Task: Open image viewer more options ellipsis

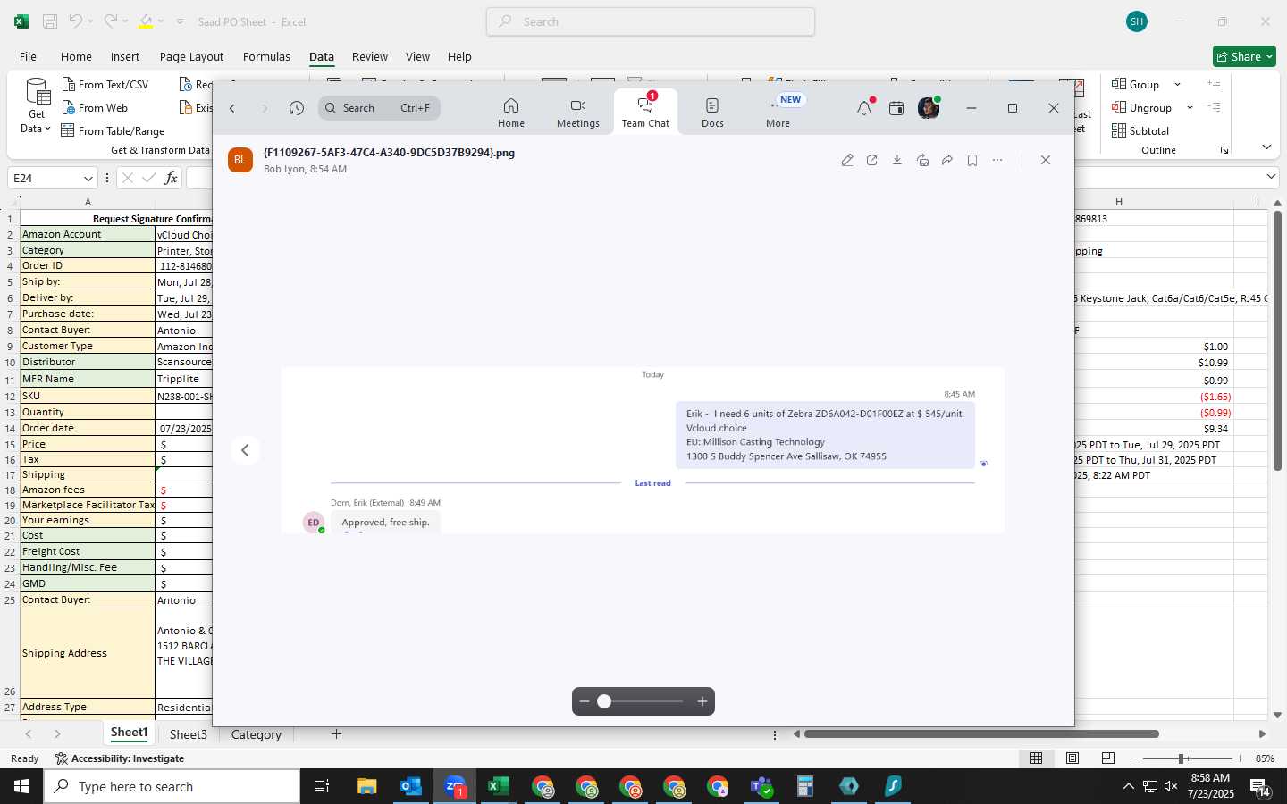Action: point(997,160)
